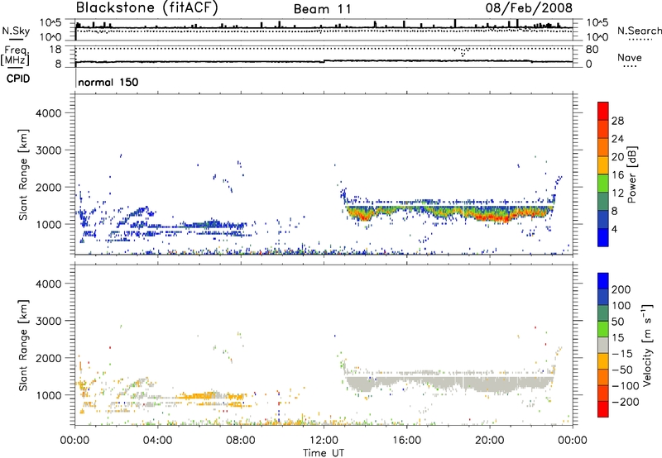
Task: Click the 'Beam 11' label
Action: [322, 9]
